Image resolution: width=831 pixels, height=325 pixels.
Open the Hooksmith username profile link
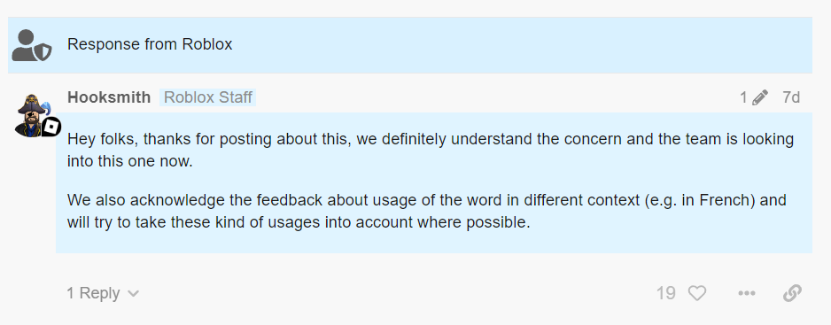(109, 97)
